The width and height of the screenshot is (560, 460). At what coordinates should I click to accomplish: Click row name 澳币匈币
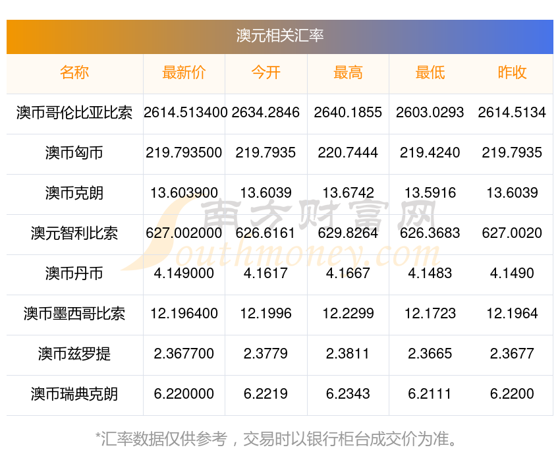pos(74,153)
